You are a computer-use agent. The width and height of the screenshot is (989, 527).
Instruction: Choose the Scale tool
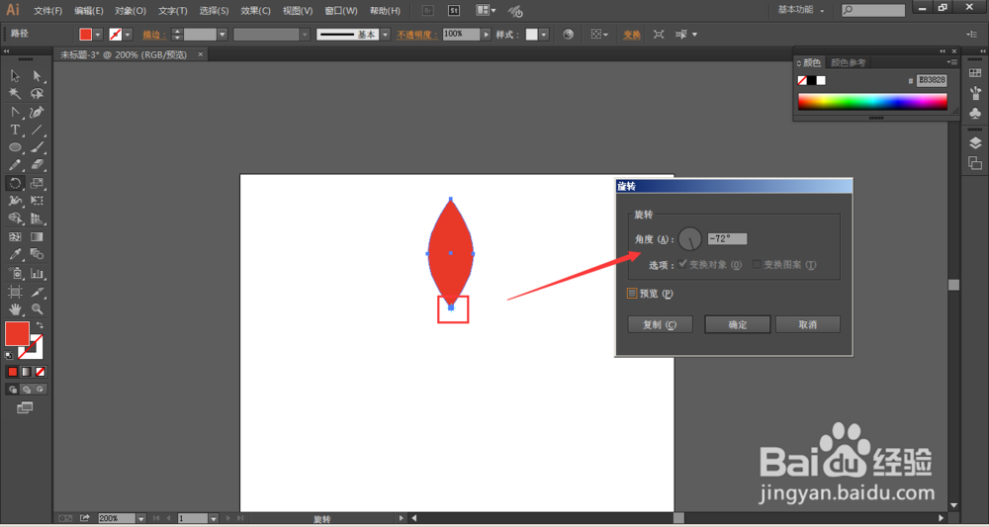point(38,184)
